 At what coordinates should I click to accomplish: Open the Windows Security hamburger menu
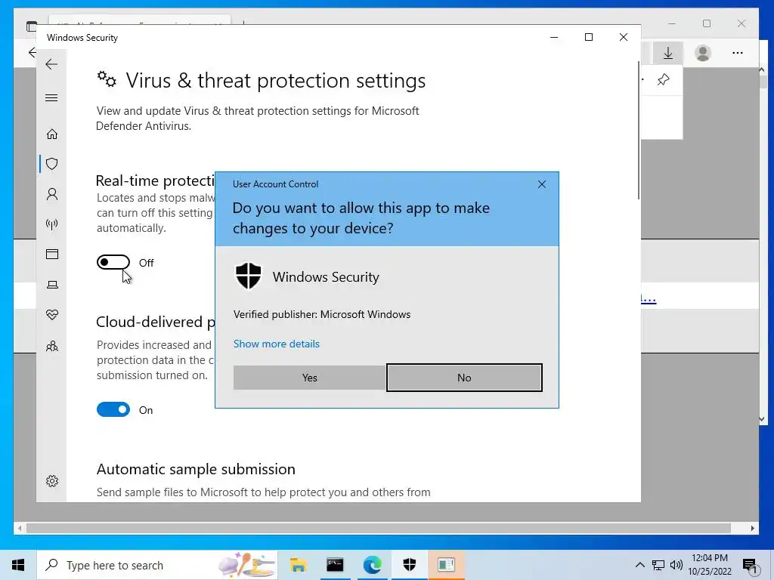pos(51,97)
